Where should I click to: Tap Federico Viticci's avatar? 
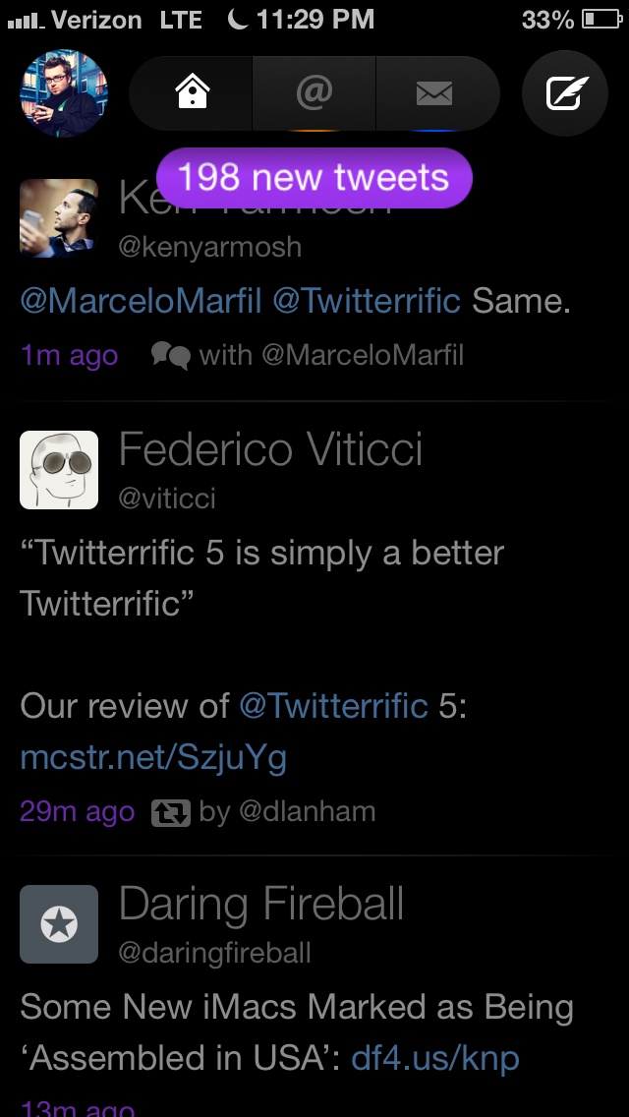tap(59, 470)
